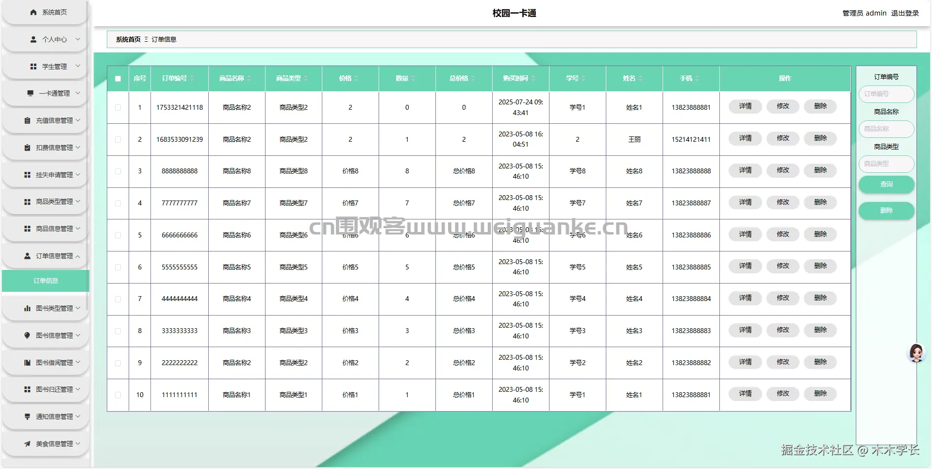Go to 系统首页 in the breadcrumb
The height and width of the screenshot is (469, 932).
(x=128, y=39)
